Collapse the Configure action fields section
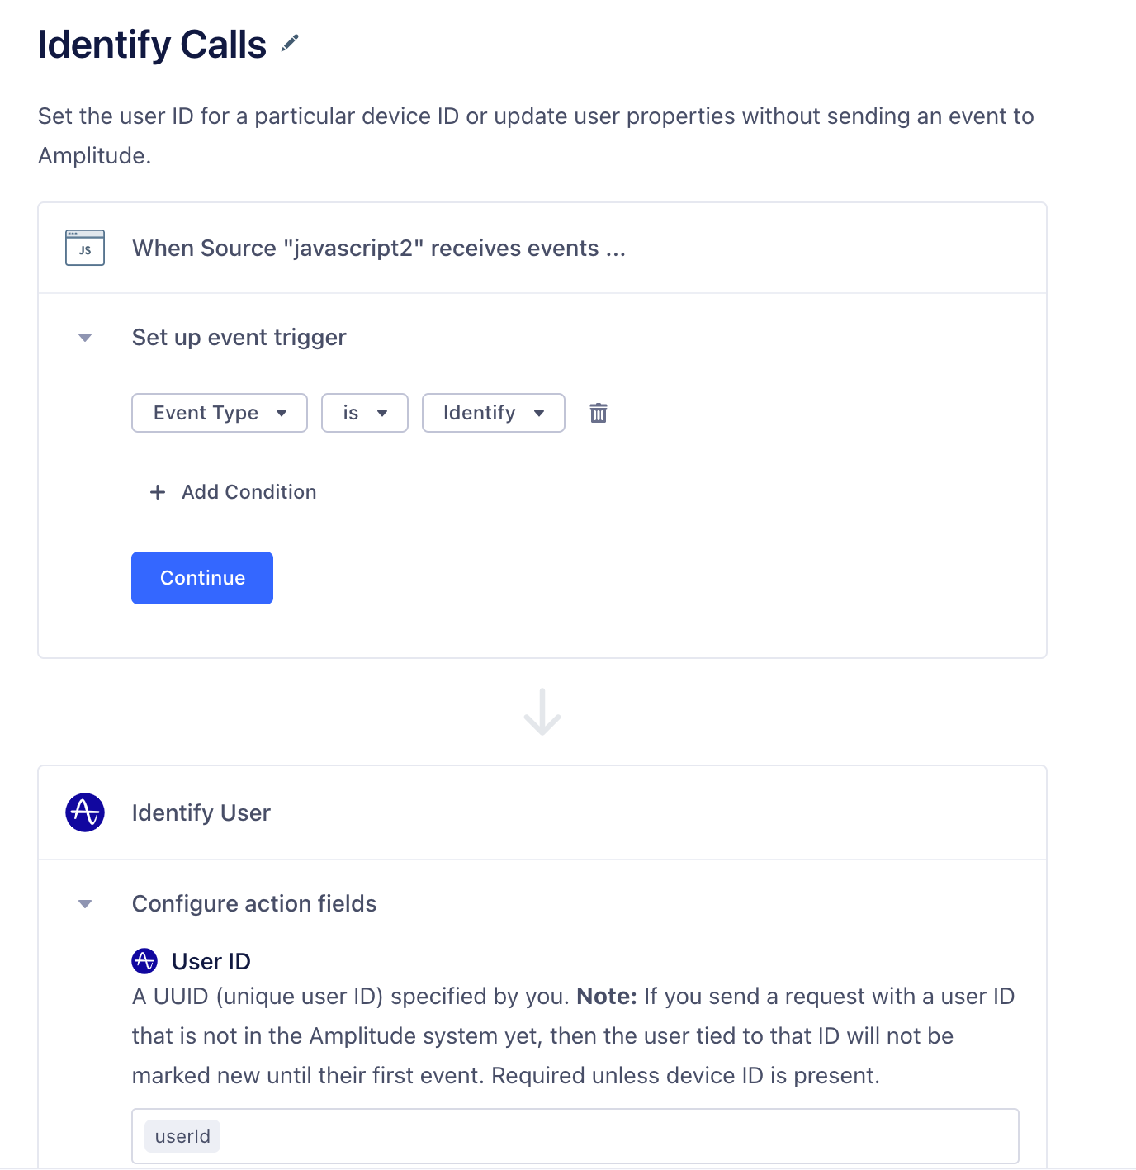Screen dimensions: 1136x1170 [85, 904]
